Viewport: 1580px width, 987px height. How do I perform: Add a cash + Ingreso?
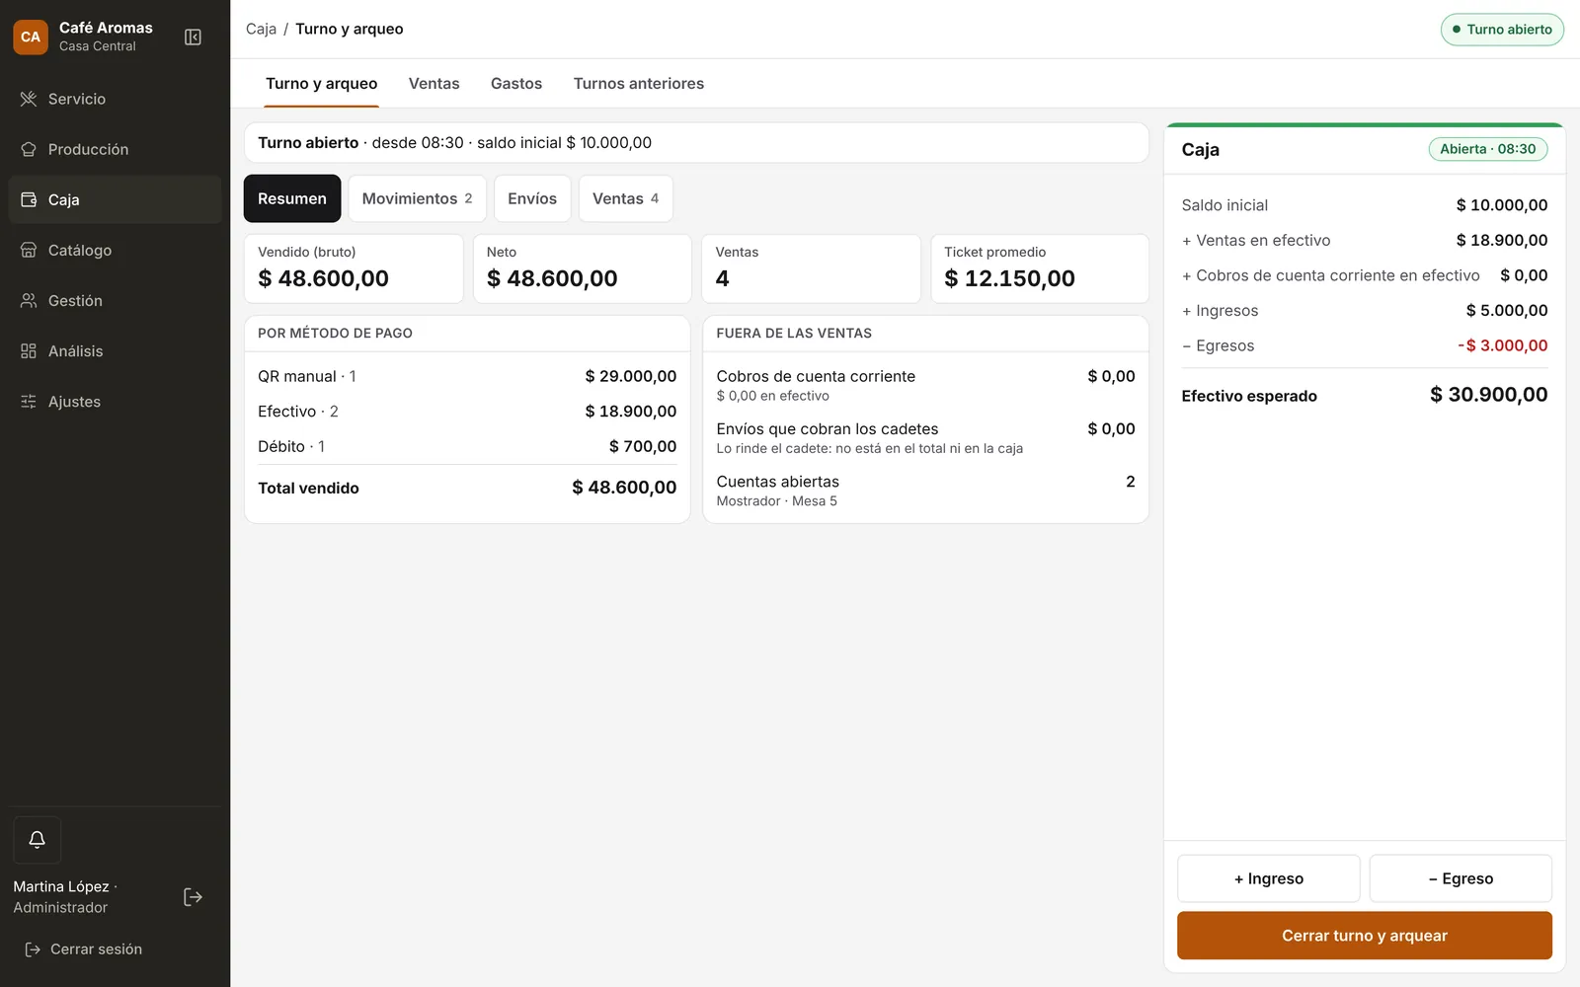pos(1269,878)
